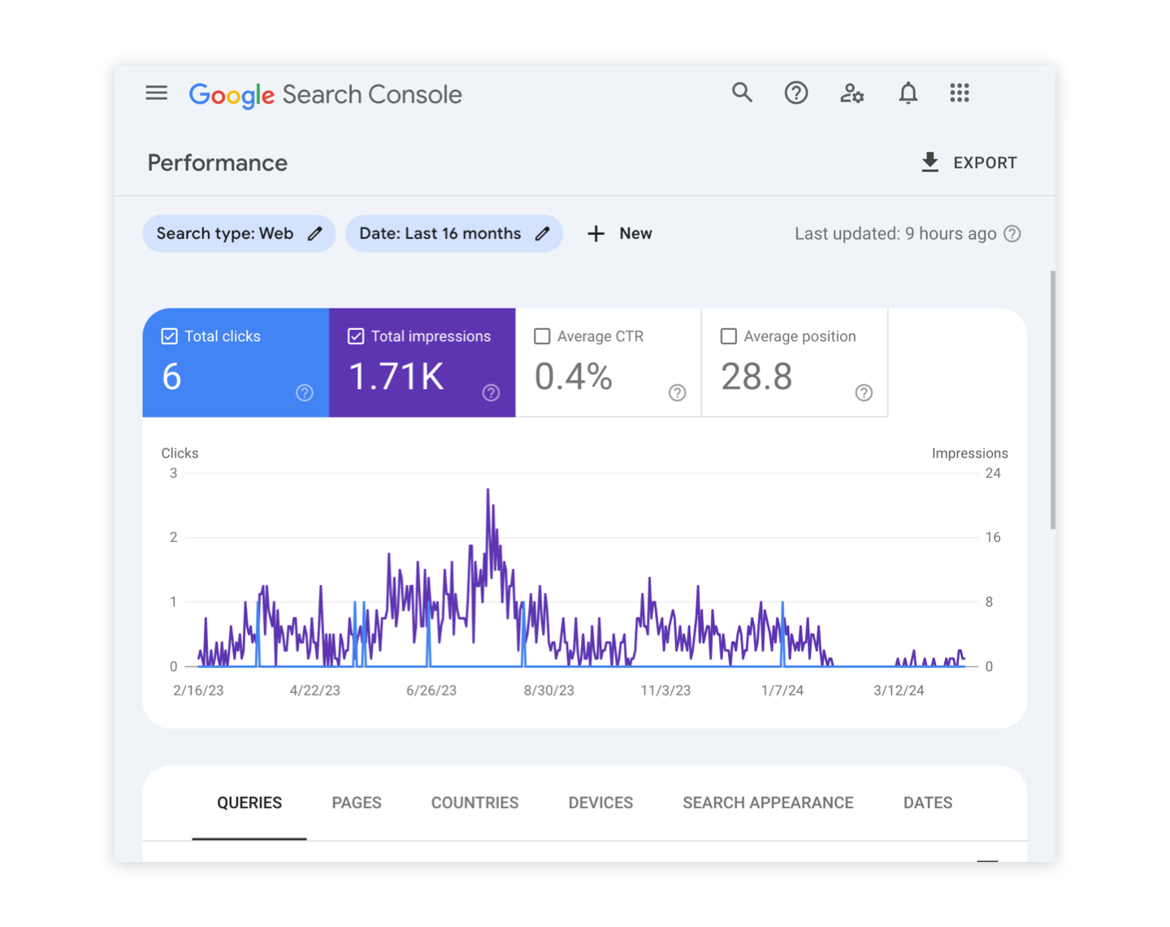The height and width of the screenshot is (927, 1170).
Task: Switch to the PAGES tab
Action: click(357, 803)
